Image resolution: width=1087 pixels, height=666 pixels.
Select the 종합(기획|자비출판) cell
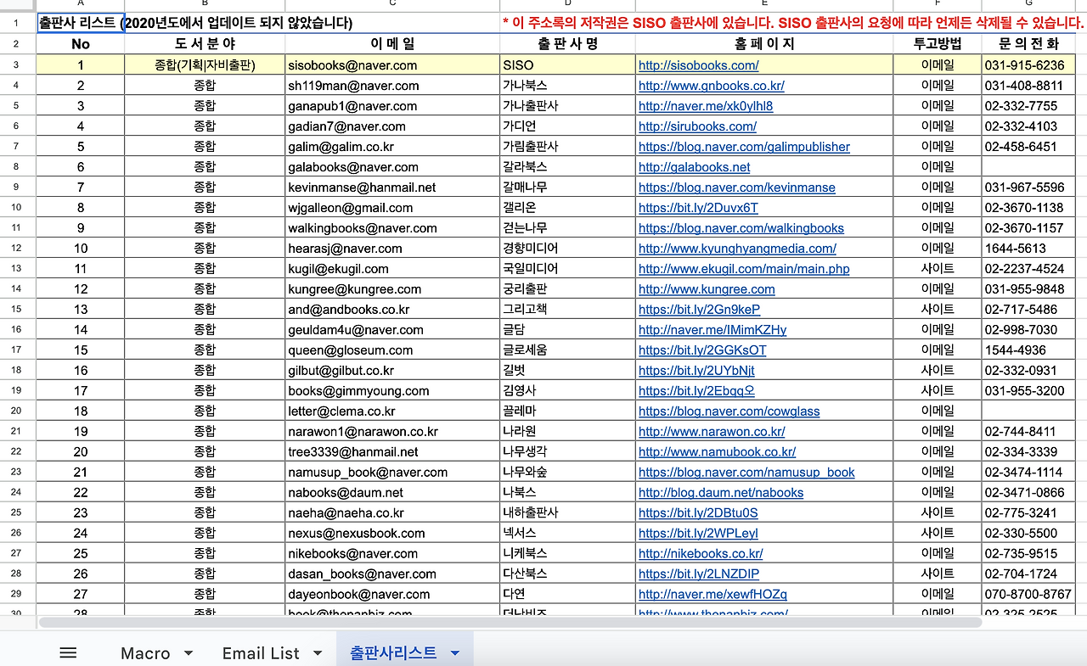205,65
